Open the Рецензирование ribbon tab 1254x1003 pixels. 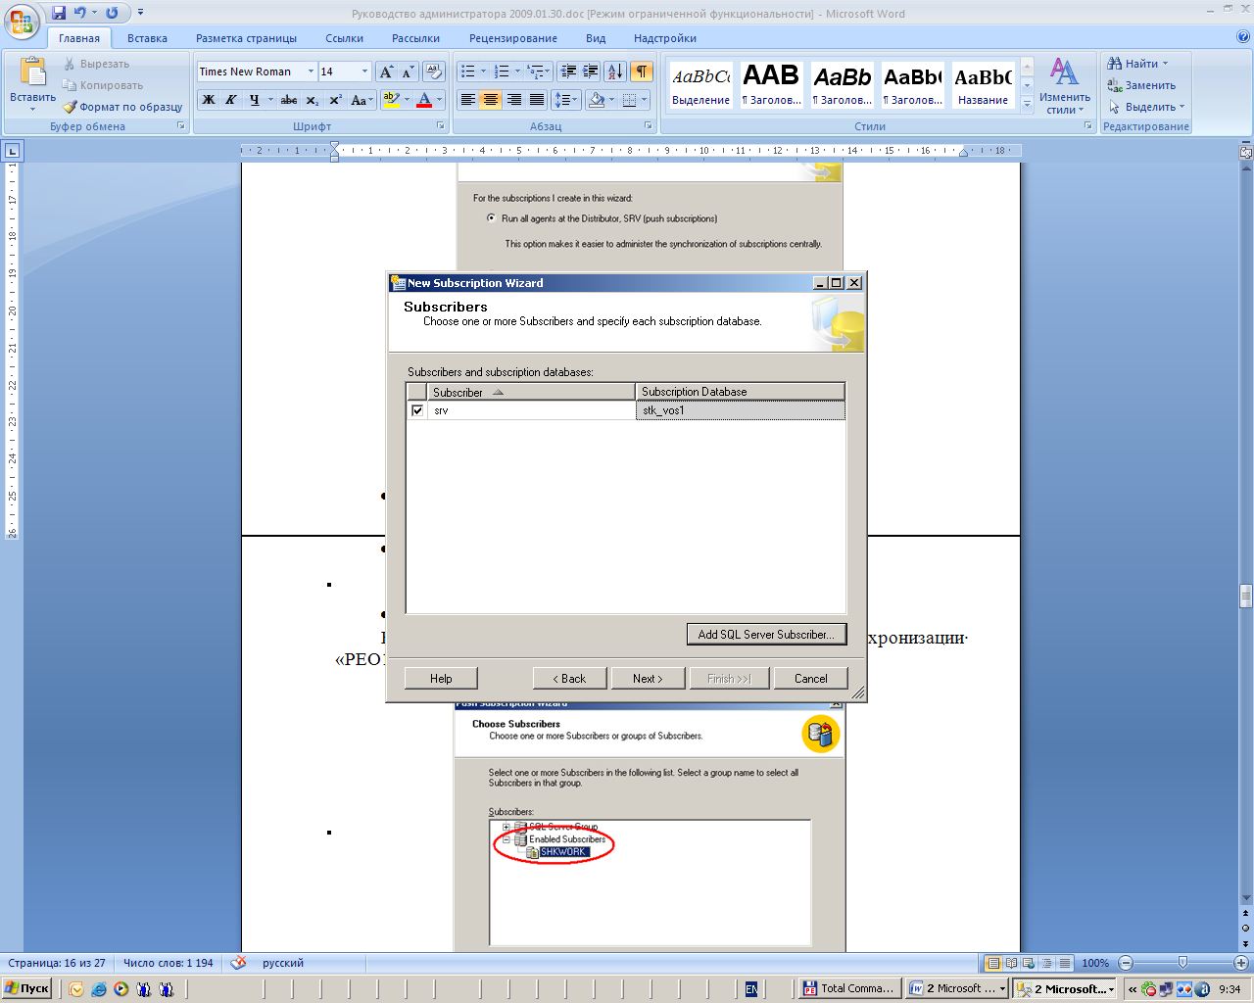(513, 38)
